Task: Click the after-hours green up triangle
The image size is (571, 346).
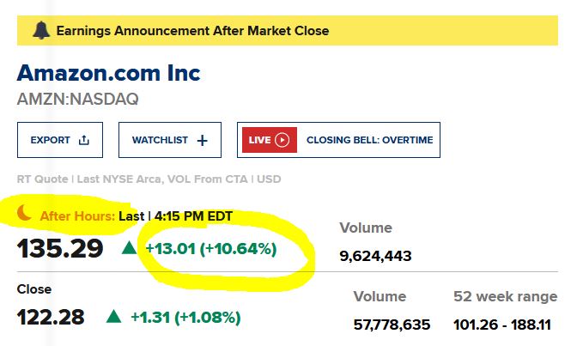Action: [x=129, y=249]
